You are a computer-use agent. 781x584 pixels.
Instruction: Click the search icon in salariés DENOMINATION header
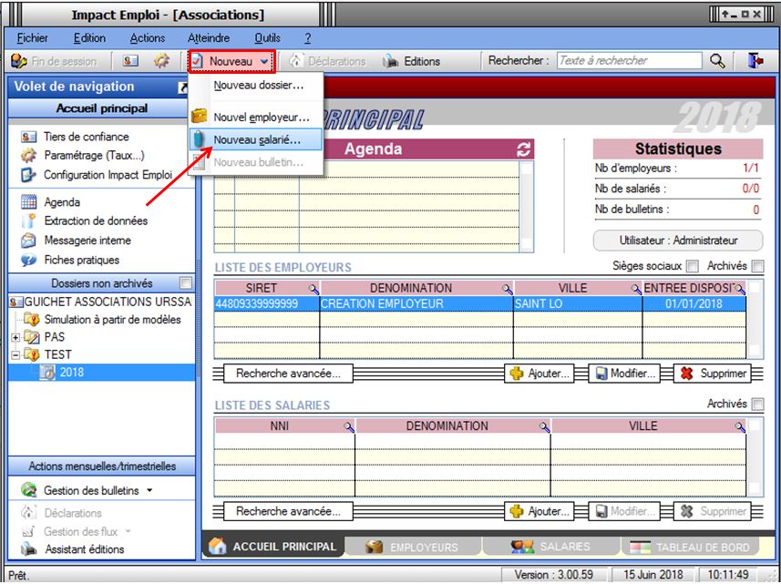[544, 426]
